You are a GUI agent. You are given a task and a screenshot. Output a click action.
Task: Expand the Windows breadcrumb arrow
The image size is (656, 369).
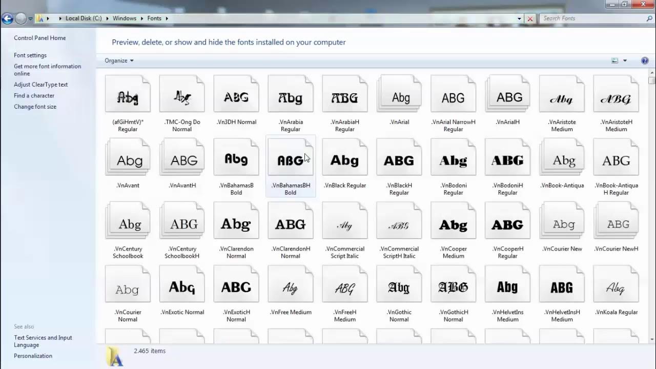(142, 18)
